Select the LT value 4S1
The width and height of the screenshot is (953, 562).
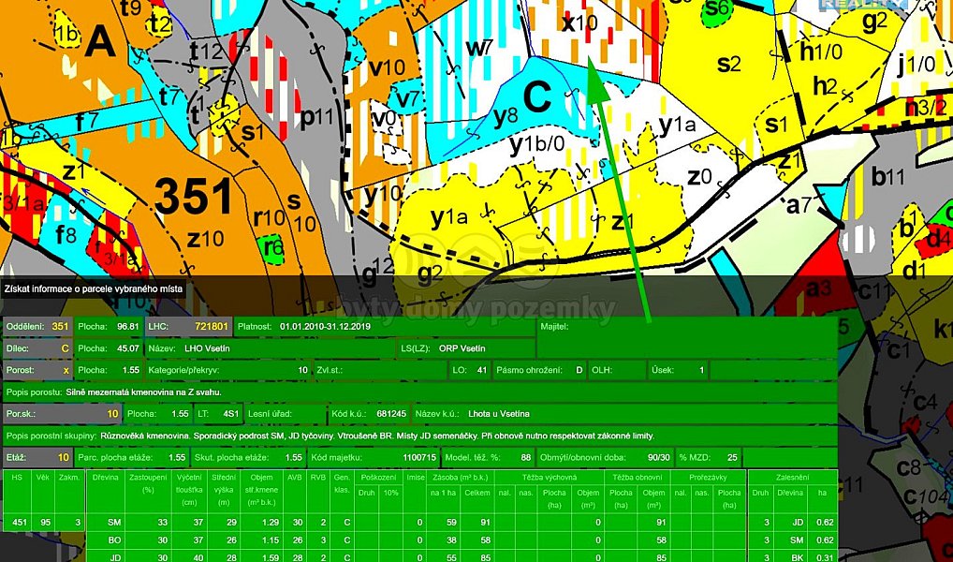click(231, 414)
